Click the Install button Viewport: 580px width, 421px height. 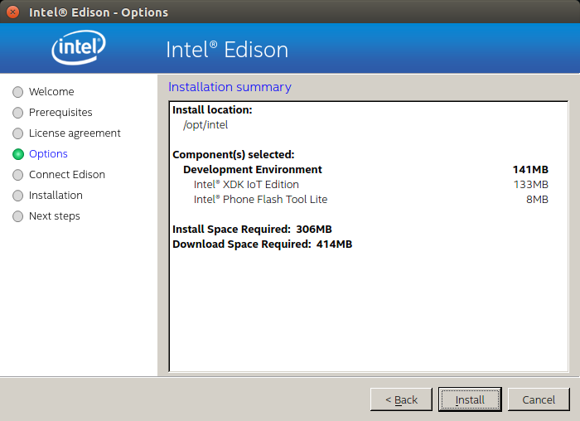[x=470, y=399]
